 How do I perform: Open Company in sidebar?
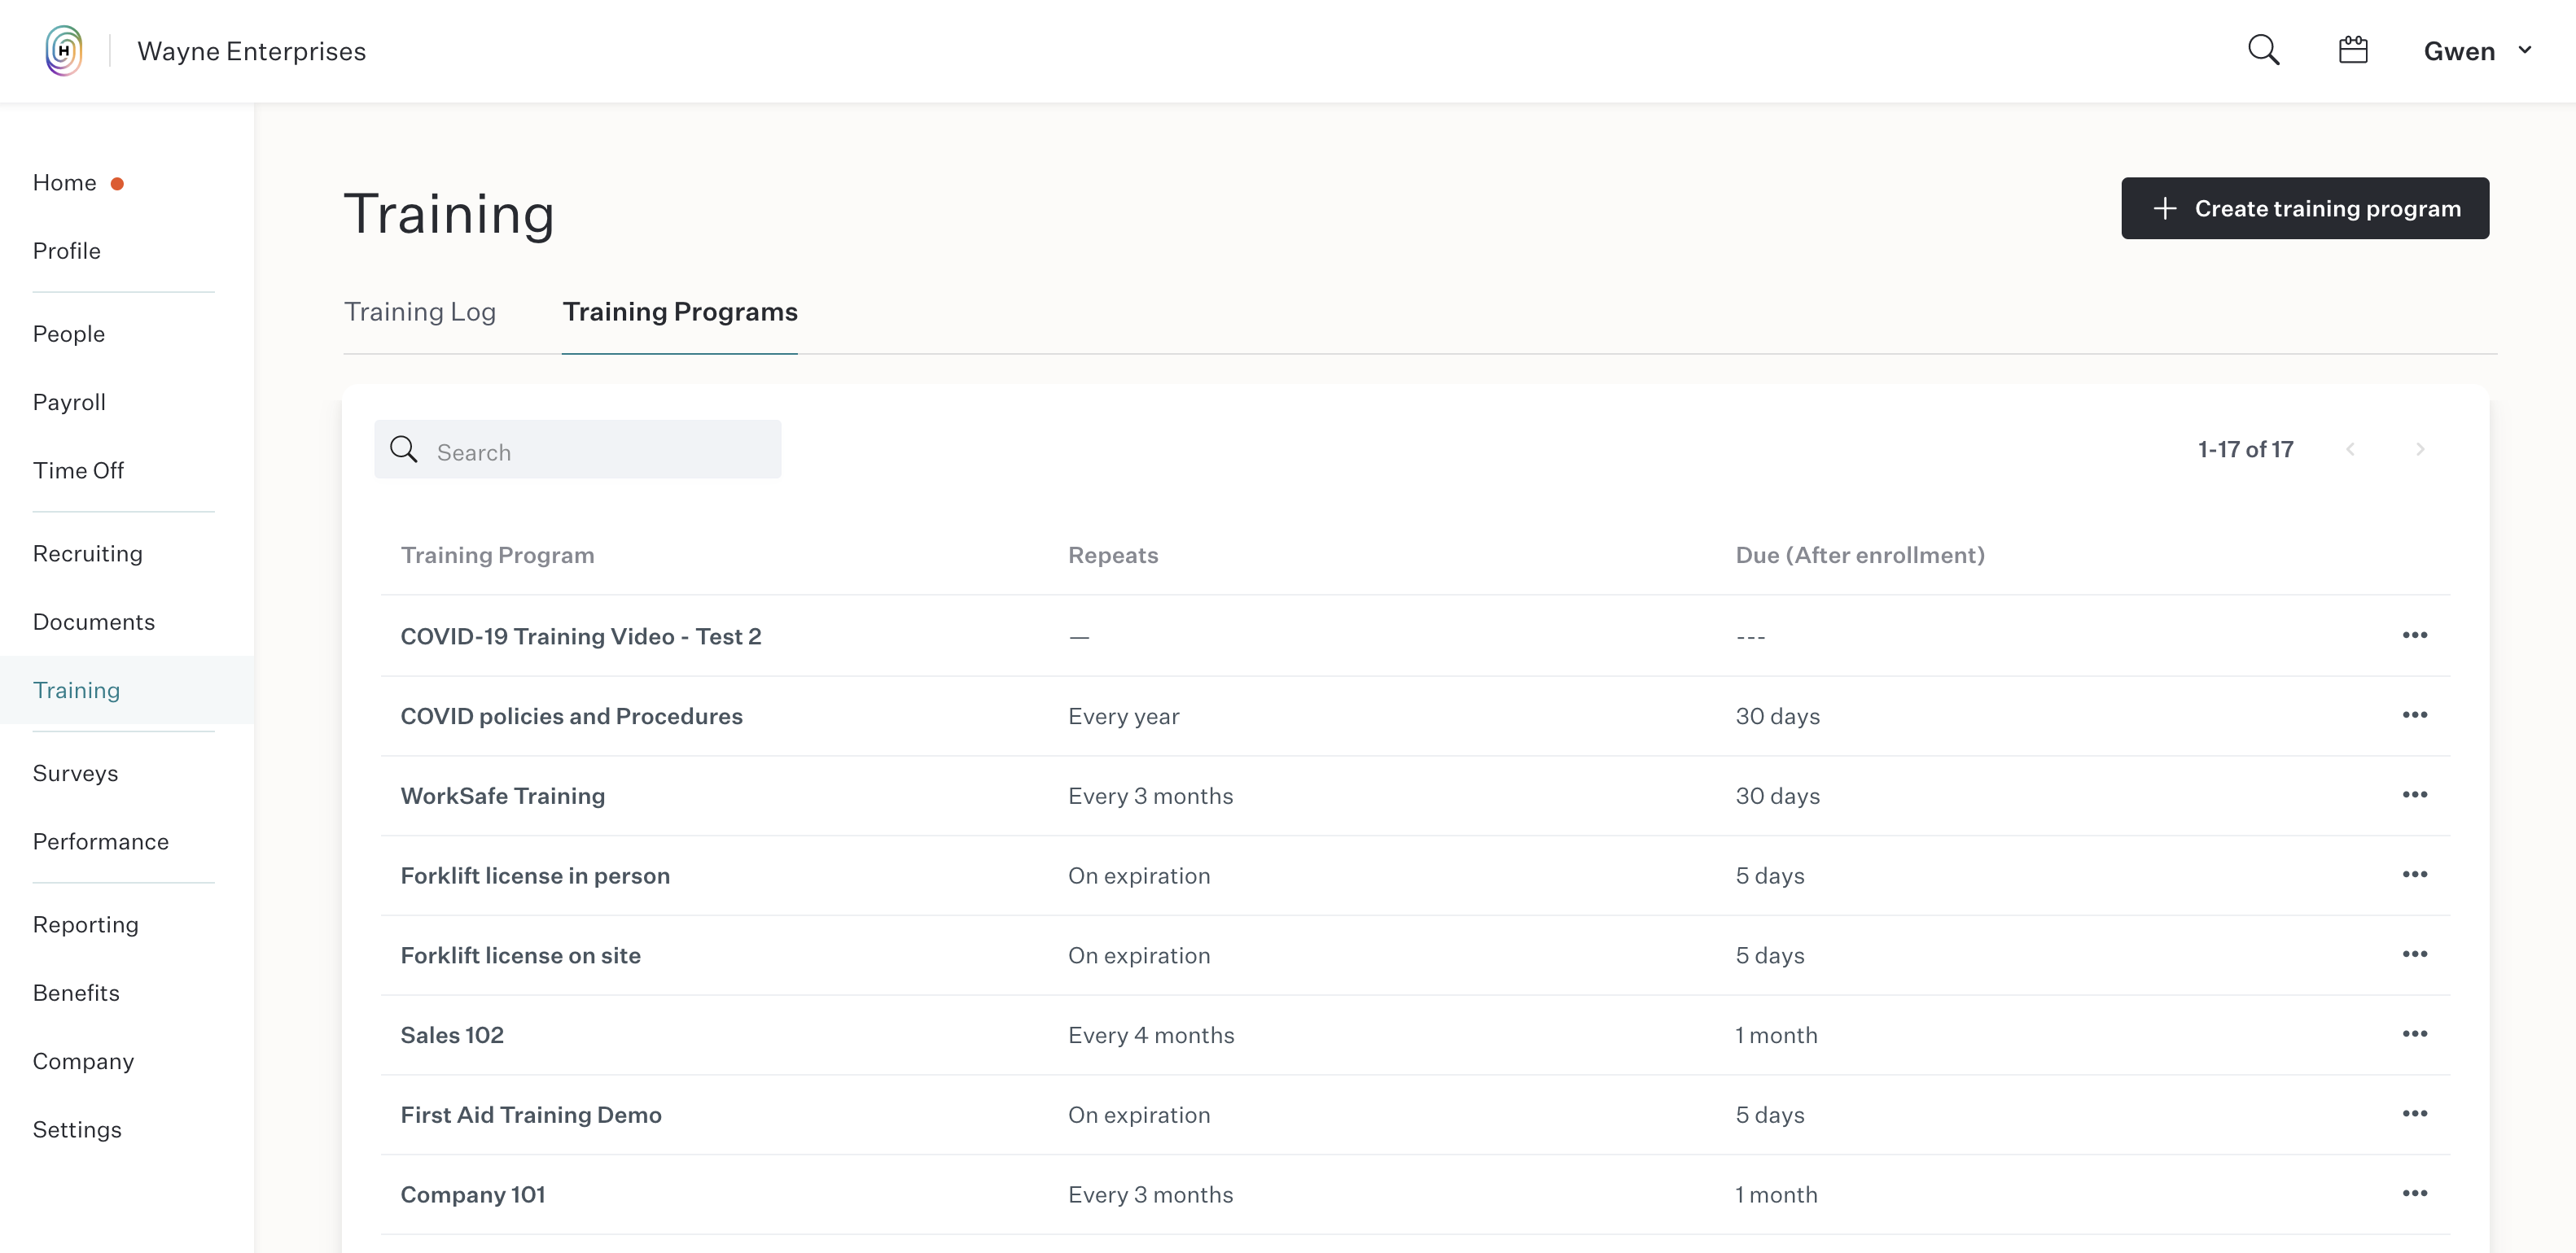83,1061
